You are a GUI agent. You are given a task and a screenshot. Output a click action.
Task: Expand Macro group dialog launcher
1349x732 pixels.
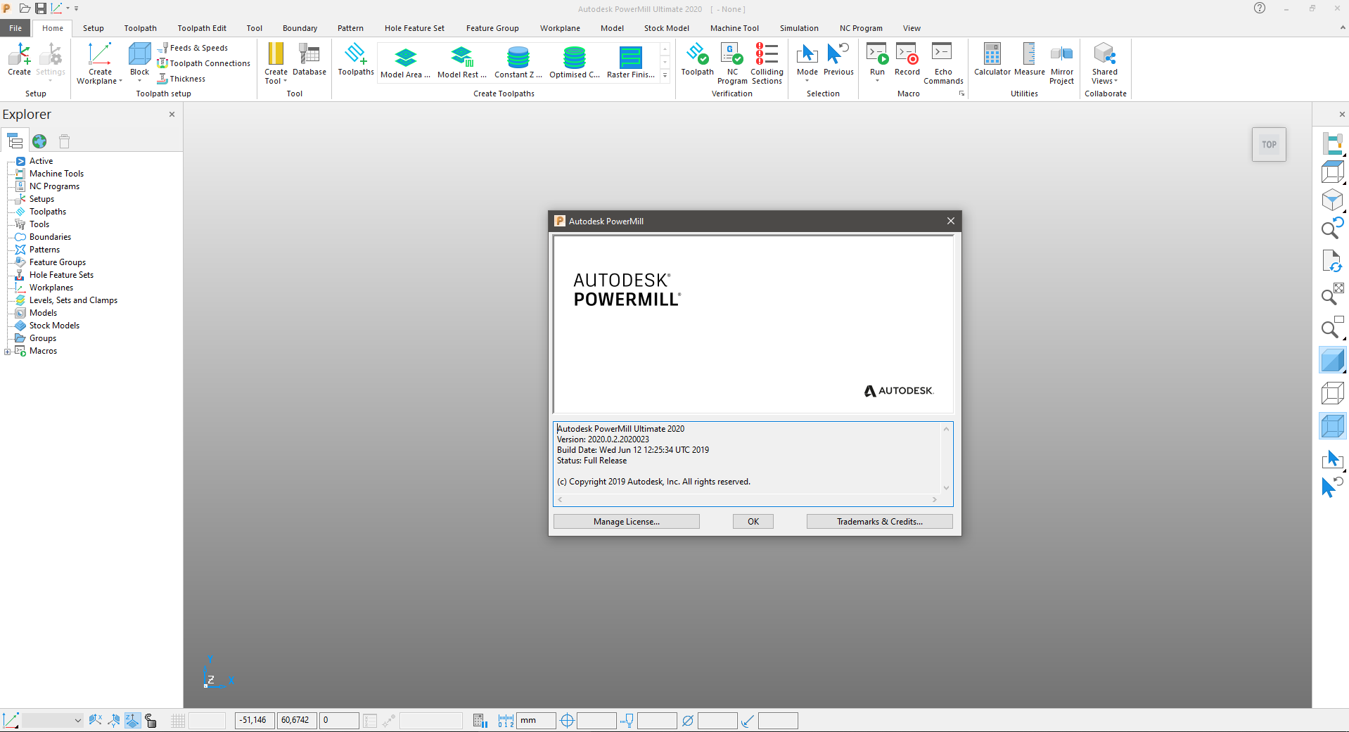coord(961,94)
